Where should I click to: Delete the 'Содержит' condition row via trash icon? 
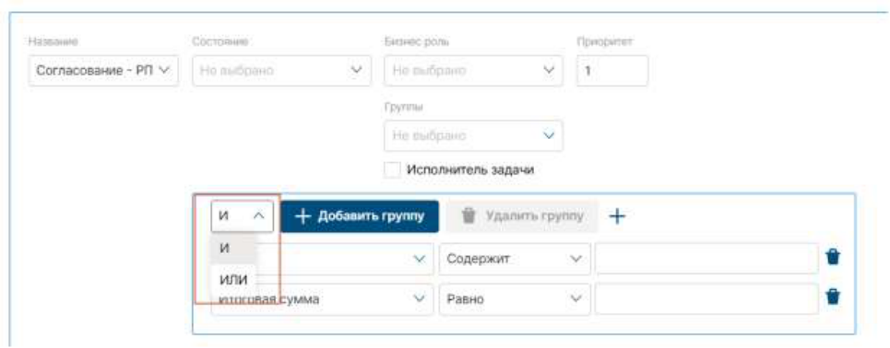[832, 258]
